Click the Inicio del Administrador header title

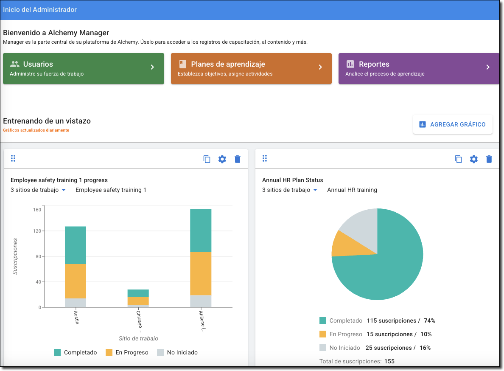tap(40, 9)
